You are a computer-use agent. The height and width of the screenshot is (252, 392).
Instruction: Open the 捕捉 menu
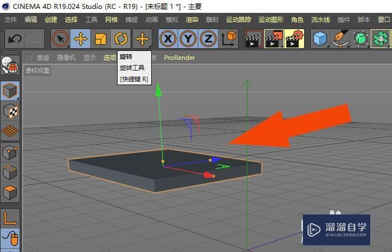click(132, 20)
